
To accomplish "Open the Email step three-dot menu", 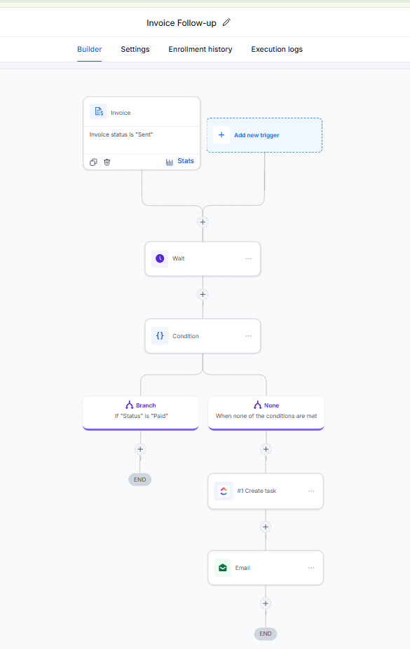I will tap(311, 568).
